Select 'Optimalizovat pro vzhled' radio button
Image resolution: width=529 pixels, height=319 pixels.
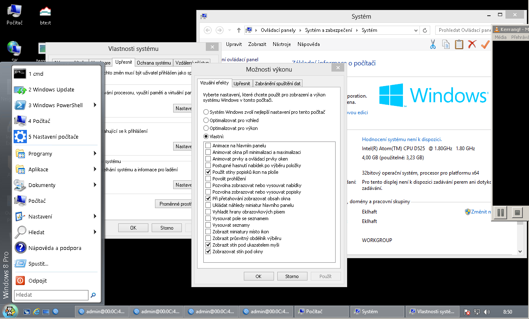pos(231,120)
